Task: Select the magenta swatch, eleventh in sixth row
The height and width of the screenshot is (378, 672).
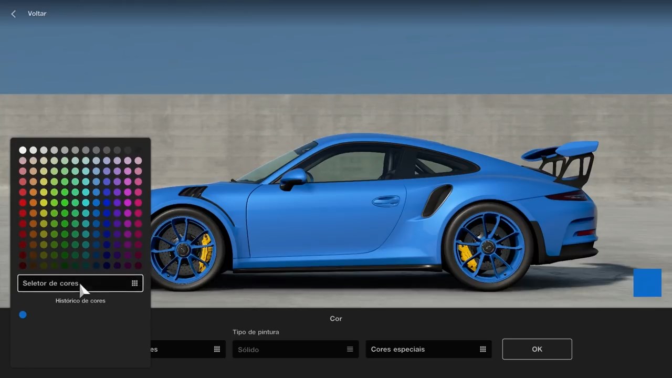Action: point(128,203)
